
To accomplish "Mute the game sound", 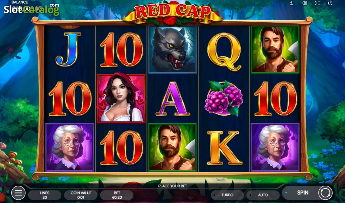I will coord(304,3).
